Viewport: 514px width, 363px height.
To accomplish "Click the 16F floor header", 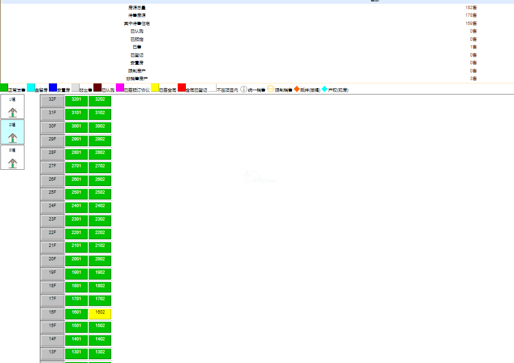I will 52,314.
